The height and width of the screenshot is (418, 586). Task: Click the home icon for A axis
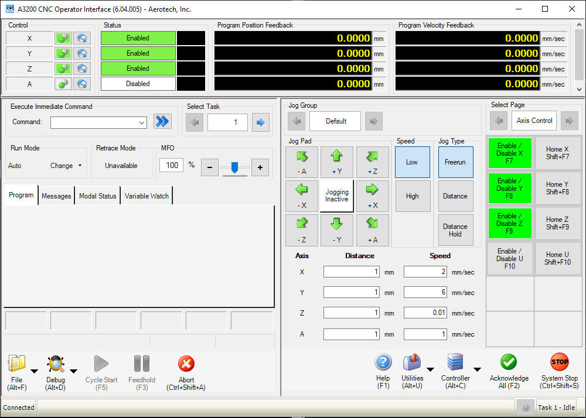tap(82, 84)
